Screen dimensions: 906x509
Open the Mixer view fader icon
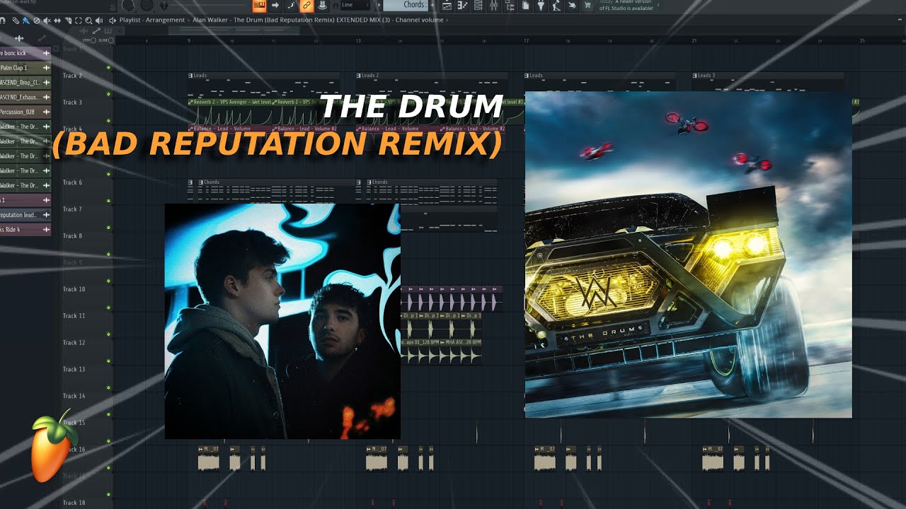pyautogui.click(x=493, y=6)
